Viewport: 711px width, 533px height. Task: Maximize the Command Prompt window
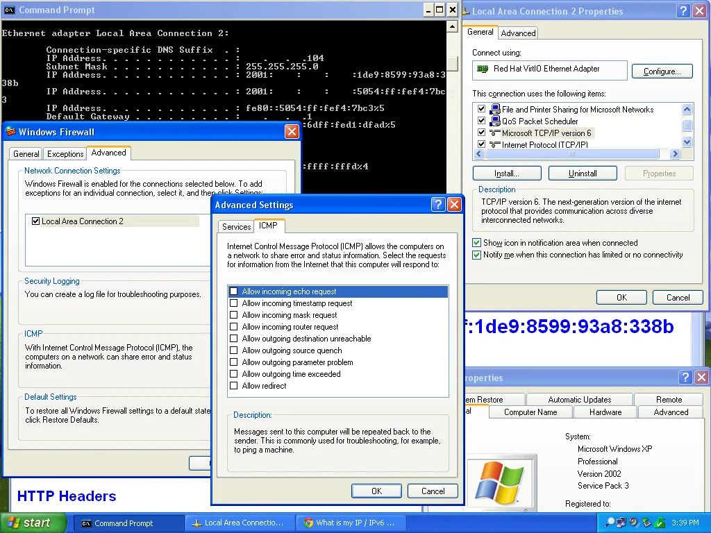(440, 10)
